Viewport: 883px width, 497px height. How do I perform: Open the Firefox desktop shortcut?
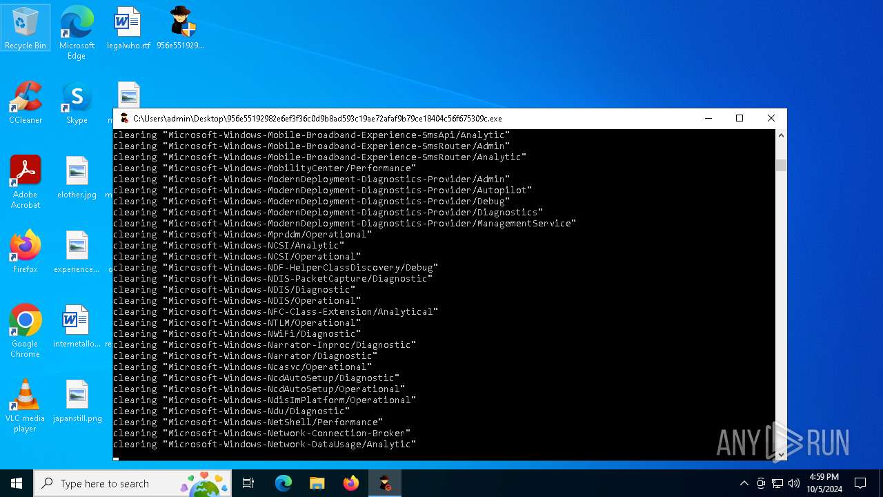pos(26,252)
